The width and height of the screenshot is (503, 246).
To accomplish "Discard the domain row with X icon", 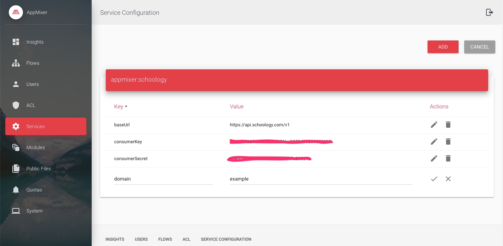I will 448,179.
